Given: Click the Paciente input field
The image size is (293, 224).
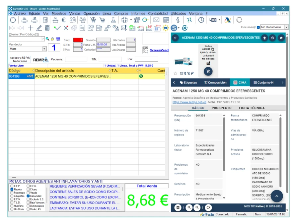Looking at the screenshot, I should point(76,59).
